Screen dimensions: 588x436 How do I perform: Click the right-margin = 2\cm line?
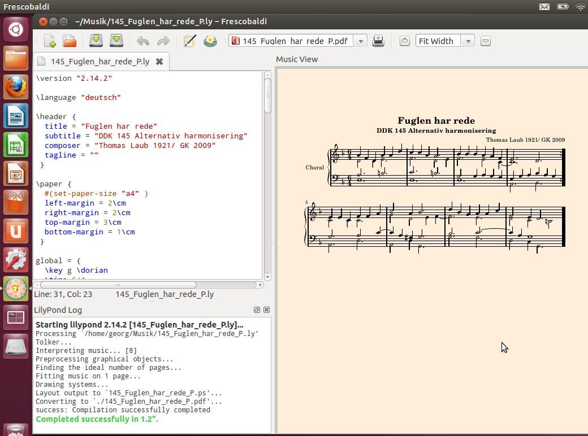pos(88,213)
